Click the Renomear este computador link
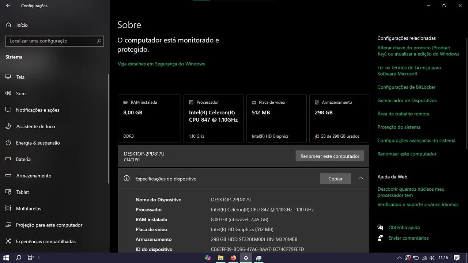This screenshot has width=468, height=263. tap(407, 154)
